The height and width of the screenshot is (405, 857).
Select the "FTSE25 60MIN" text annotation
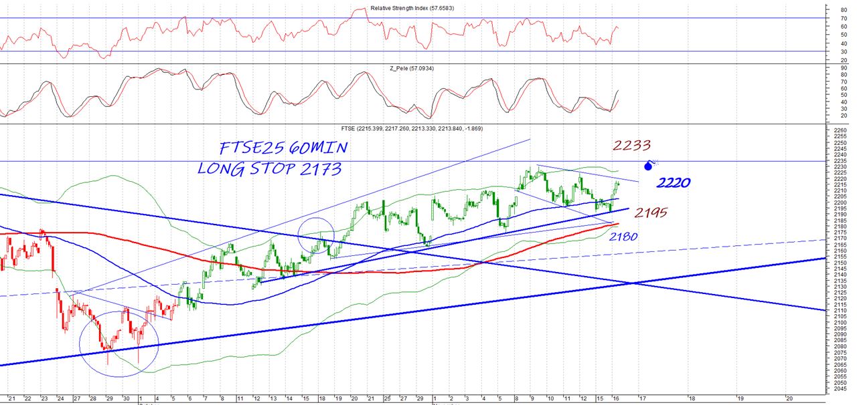pos(282,148)
